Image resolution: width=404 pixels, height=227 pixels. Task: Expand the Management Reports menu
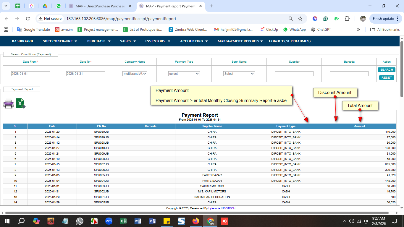point(240,41)
